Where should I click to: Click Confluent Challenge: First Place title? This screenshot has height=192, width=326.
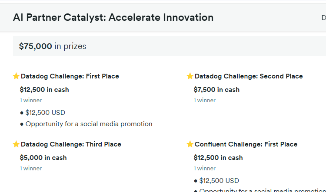coord(246,144)
